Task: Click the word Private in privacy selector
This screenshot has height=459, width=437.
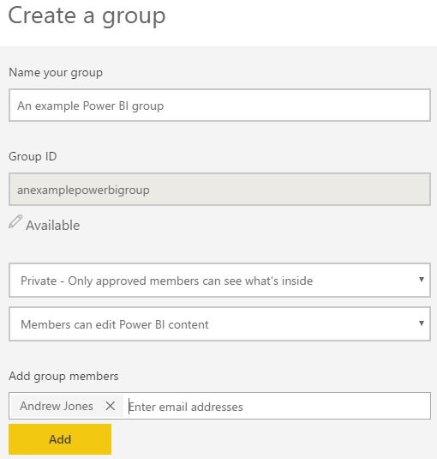Action: click(x=39, y=281)
